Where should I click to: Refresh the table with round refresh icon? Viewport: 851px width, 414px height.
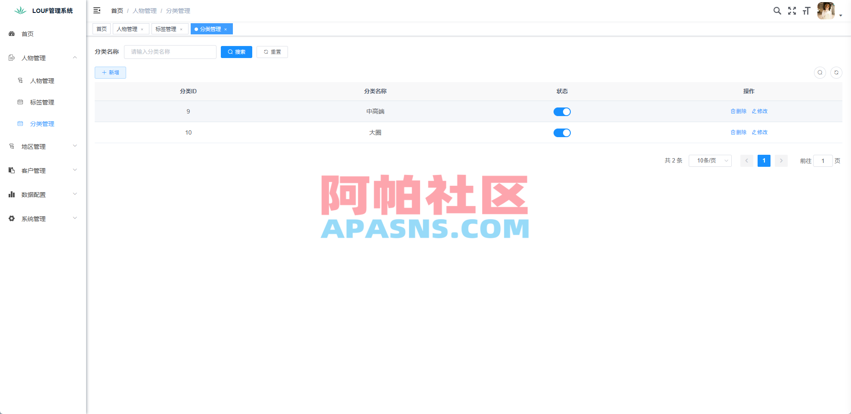coord(836,73)
